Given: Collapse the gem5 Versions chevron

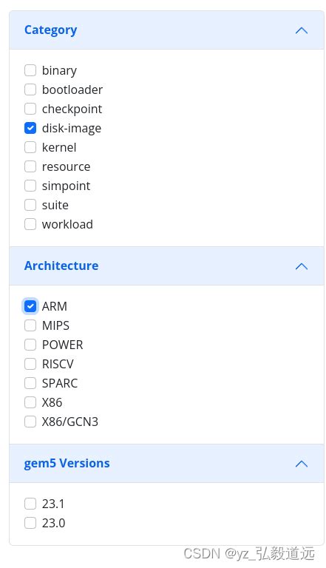Looking at the screenshot, I should [302, 464].
